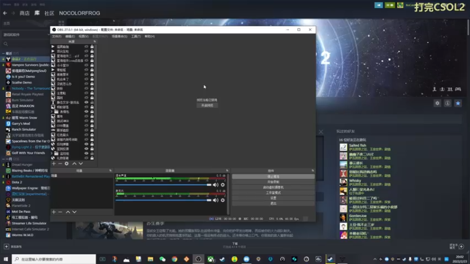This screenshot has height=264, width=470.
Task: Expand the 监控组 group in sources
Action: click(52, 153)
